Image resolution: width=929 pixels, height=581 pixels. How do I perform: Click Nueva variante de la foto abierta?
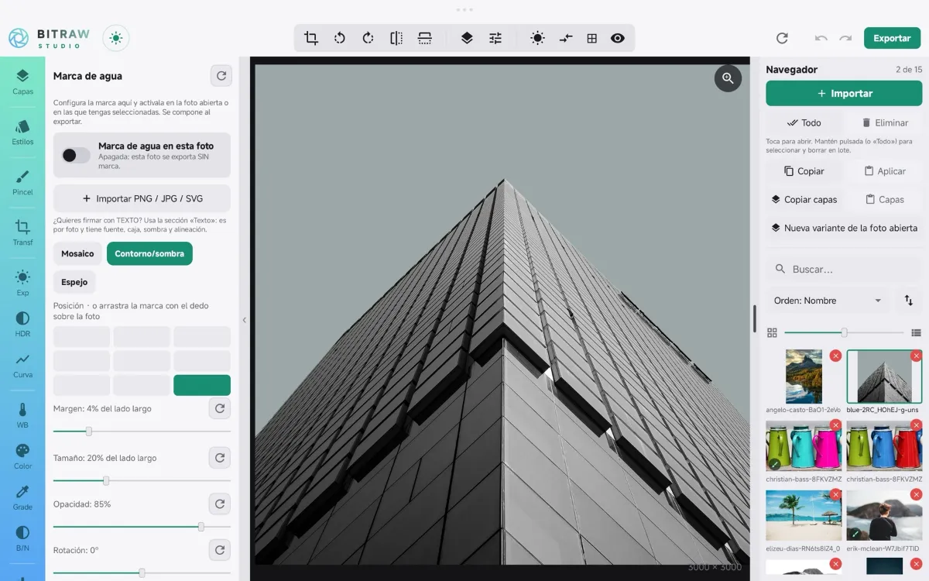(844, 228)
